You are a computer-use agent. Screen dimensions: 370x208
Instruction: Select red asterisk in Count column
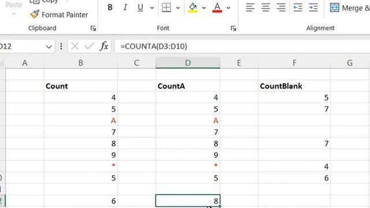tap(81, 166)
